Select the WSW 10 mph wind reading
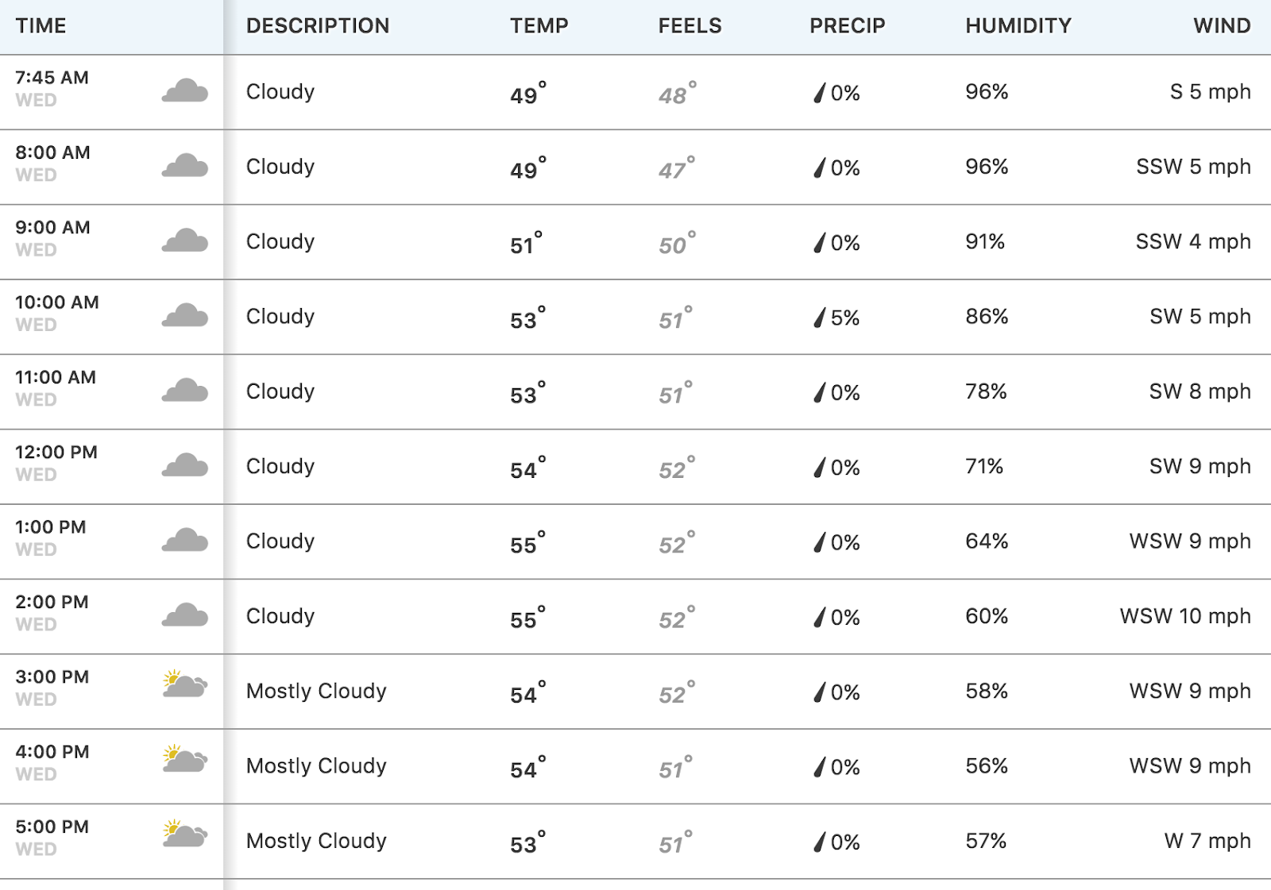1271x890 pixels. coord(1185,616)
